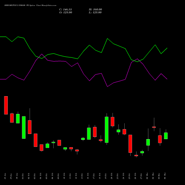The image size is (185, 185).
Task: Select the open value O: 123.00
Action: tap(65, 13)
